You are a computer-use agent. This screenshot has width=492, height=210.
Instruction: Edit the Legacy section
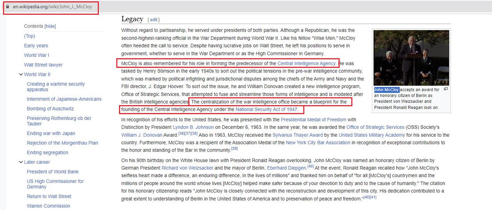(154, 20)
